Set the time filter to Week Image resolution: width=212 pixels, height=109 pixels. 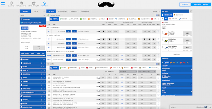click(39, 53)
